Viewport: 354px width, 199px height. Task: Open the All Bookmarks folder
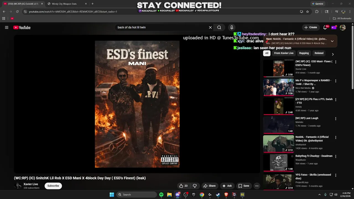point(342,19)
